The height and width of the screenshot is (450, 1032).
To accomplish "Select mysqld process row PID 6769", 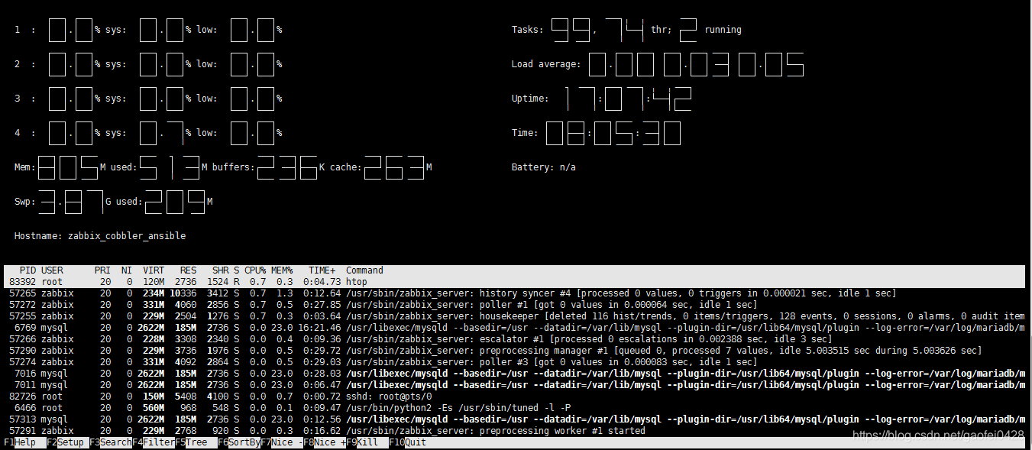I will (515, 328).
